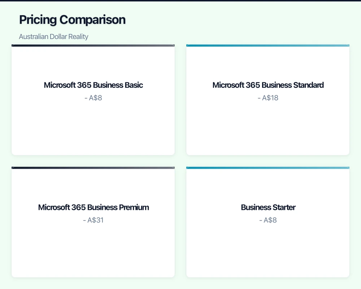Viewport: 361px width, 289px height.
Task: Click the A$8 price under Business Basic
Action: (x=93, y=98)
